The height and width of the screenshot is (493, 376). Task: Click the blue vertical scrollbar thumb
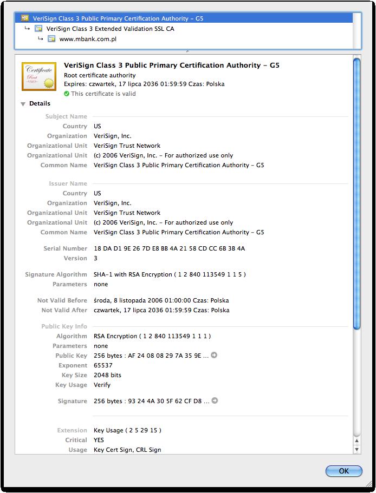[x=356, y=194]
